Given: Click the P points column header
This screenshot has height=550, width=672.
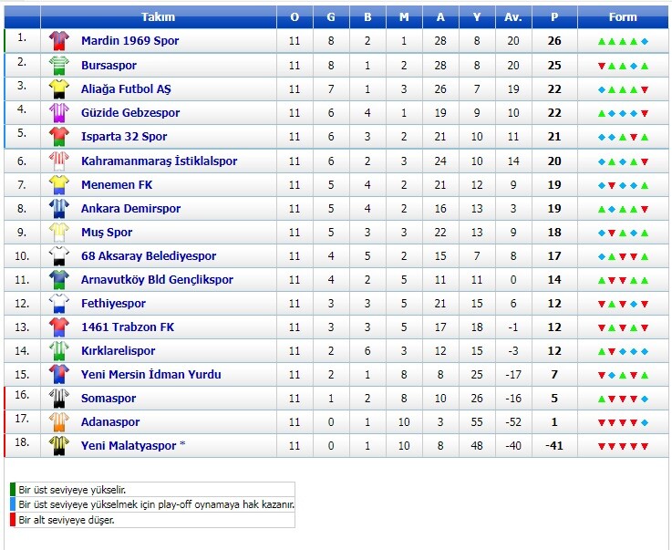Looking at the screenshot, I should 554,17.
